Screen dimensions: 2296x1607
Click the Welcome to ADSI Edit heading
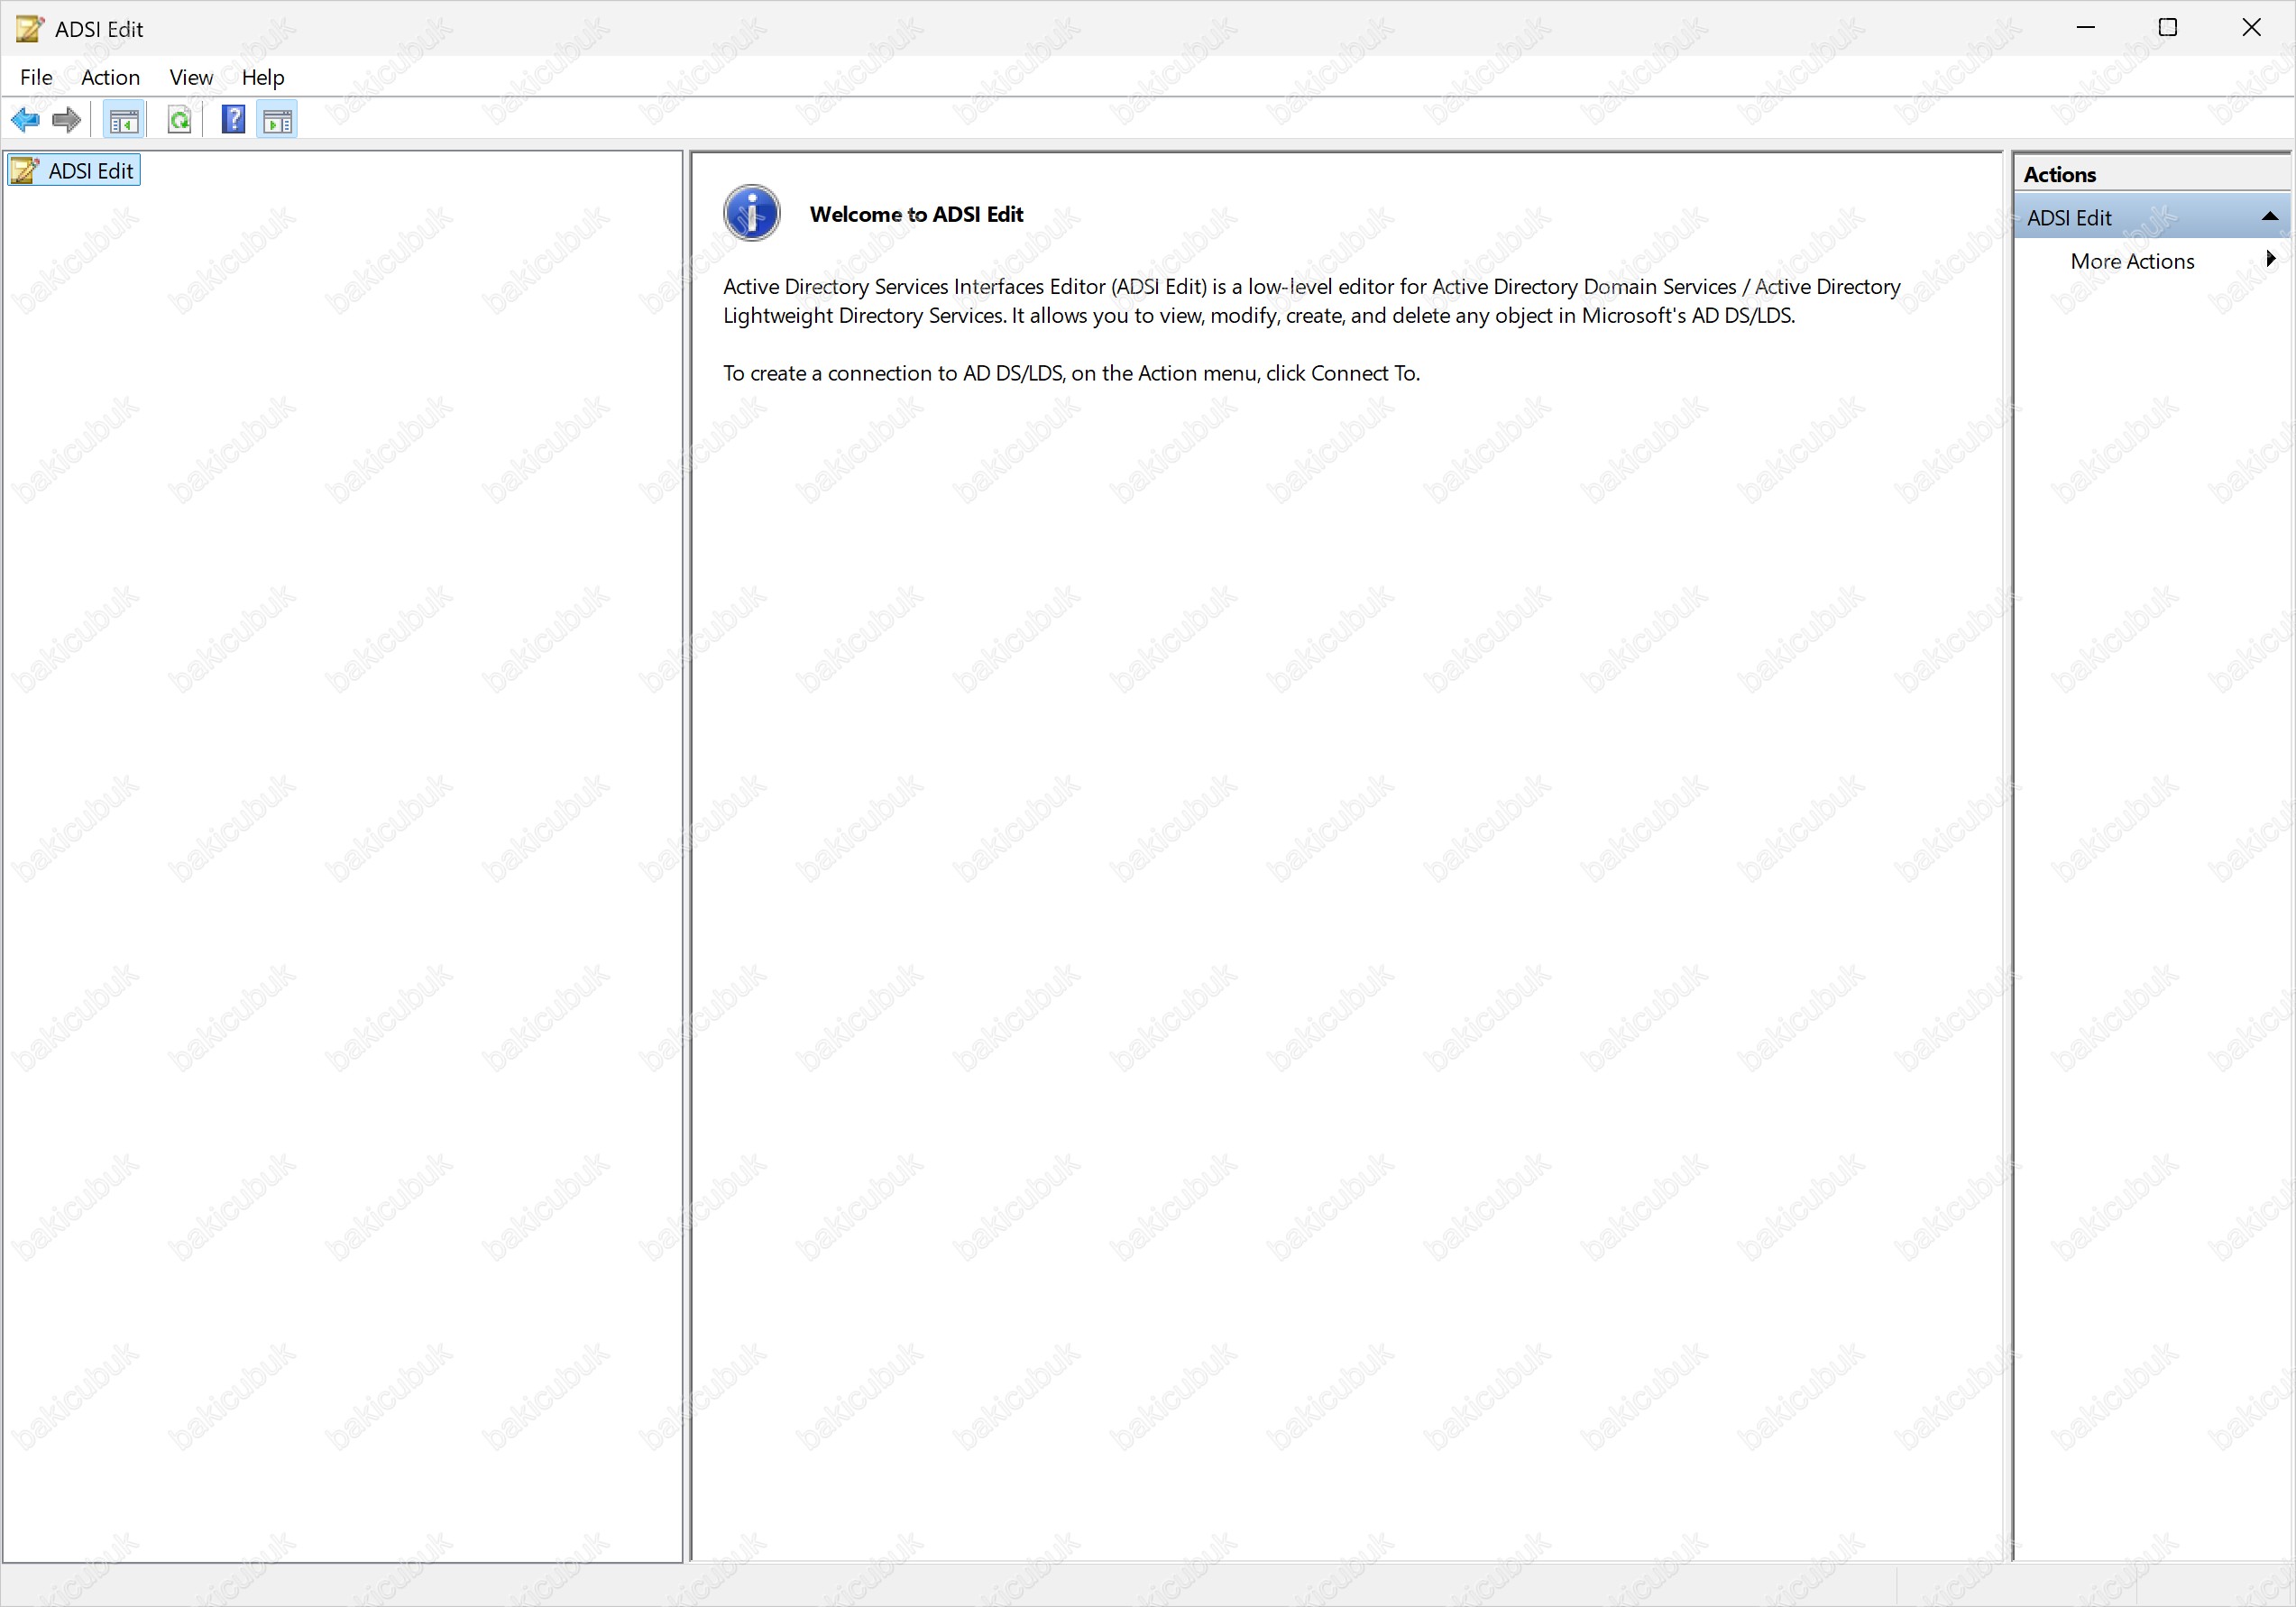pyautogui.click(x=916, y=214)
